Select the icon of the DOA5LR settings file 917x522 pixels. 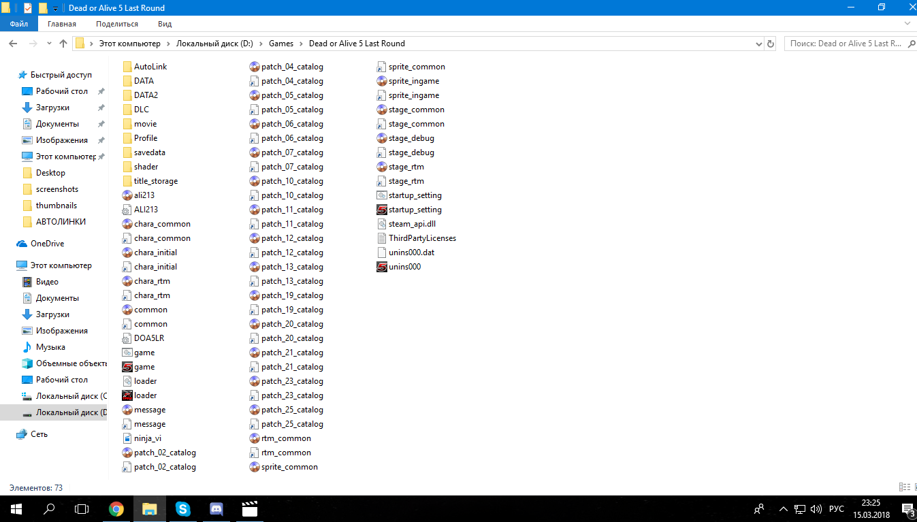127,338
